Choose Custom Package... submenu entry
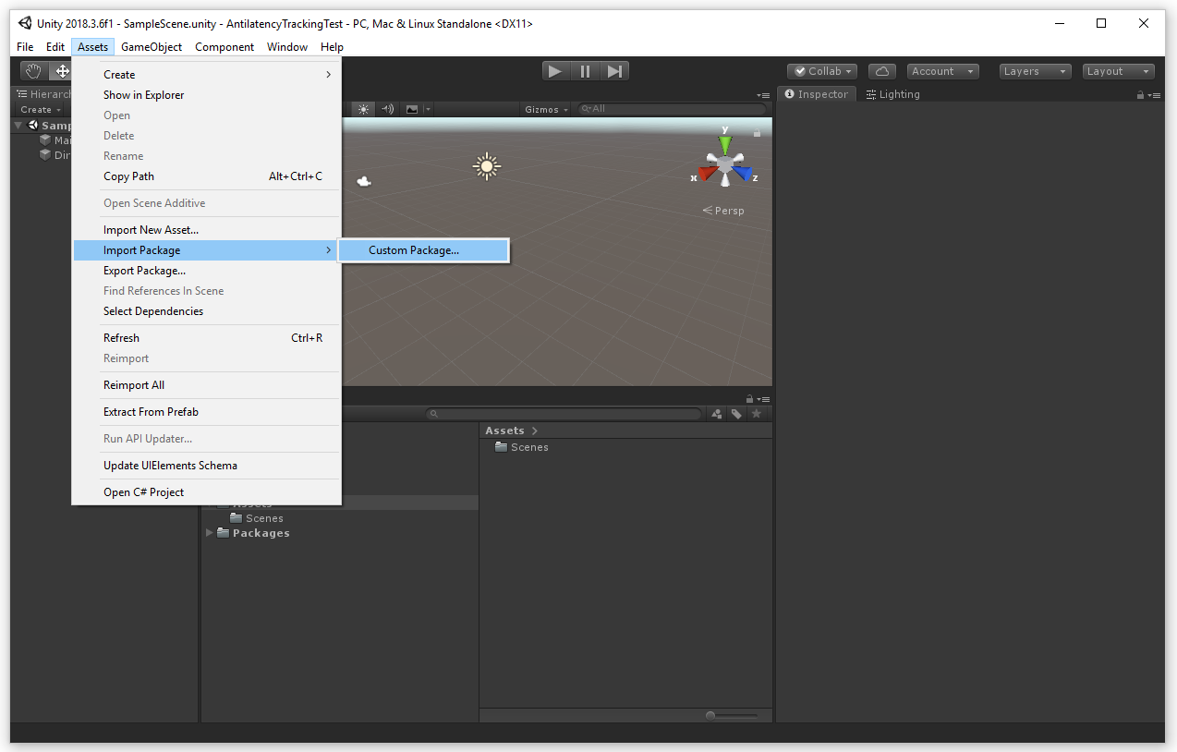The width and height of the screenshot is (1177, 752). coord(423,250)
